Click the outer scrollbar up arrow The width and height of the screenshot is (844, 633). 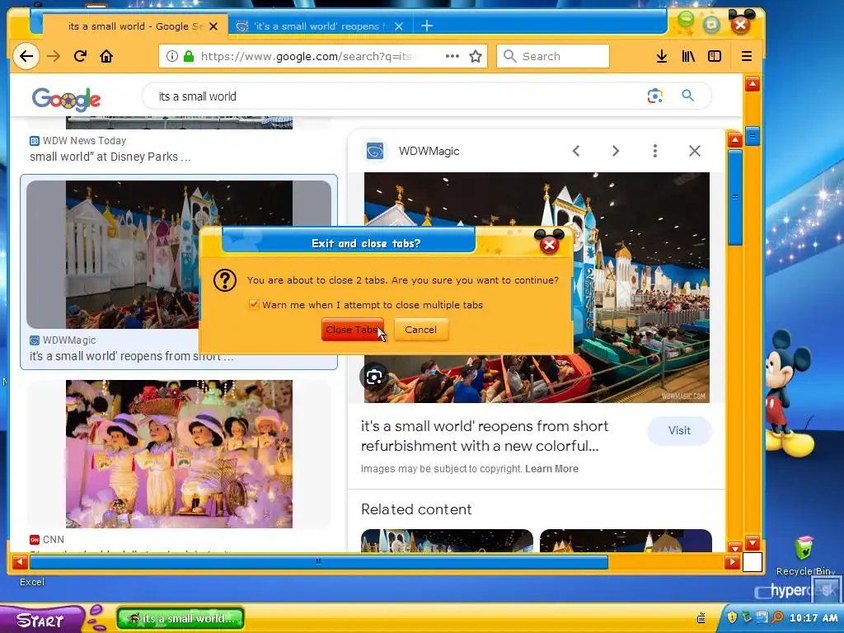(x=753, y=84)
